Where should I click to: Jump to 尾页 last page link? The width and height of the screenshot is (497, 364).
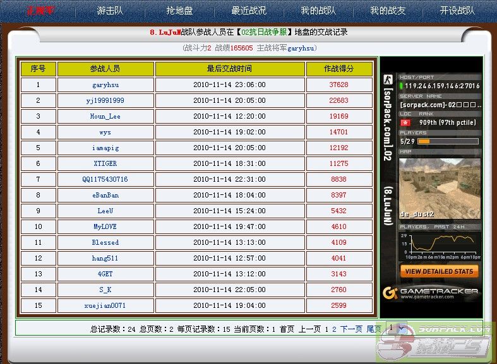[x=374, y=329]
